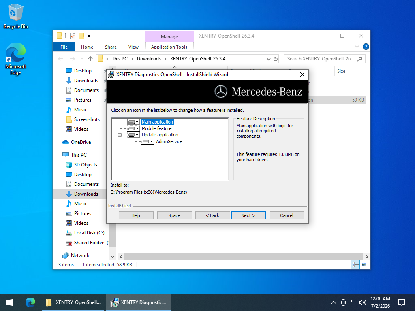This screenshot has height=311, width=415.
Task: Open recent locations dropdown arrow
Action: tap(82, 59)
